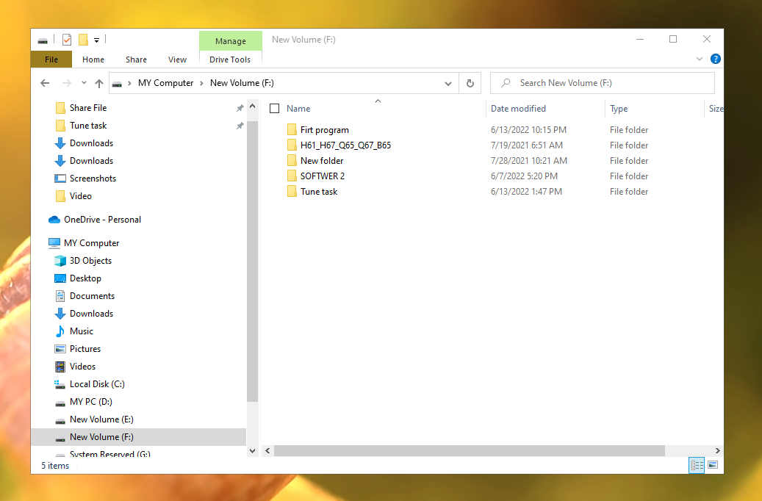
Task: Open the Share ribbon tab
Action: tap(136, 60)
